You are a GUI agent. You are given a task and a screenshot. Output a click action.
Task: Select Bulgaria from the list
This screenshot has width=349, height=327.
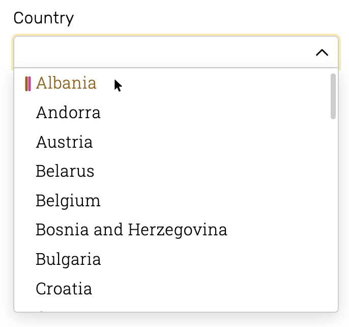pos(68,259)
